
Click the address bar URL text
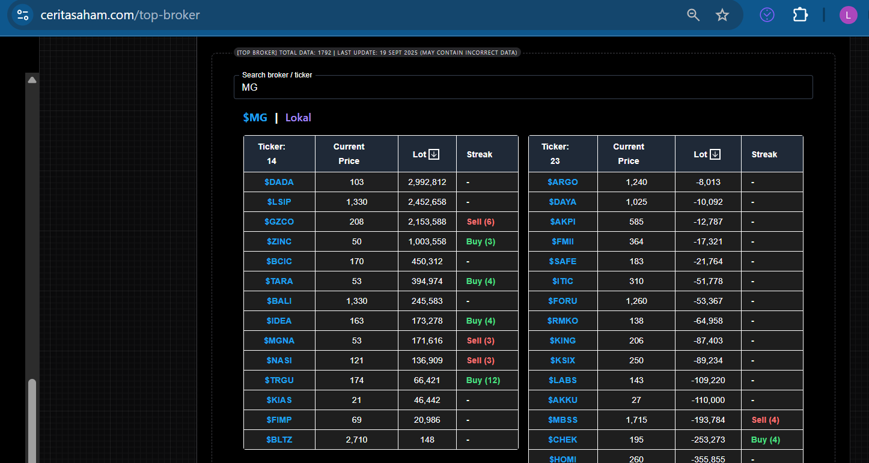120,15
